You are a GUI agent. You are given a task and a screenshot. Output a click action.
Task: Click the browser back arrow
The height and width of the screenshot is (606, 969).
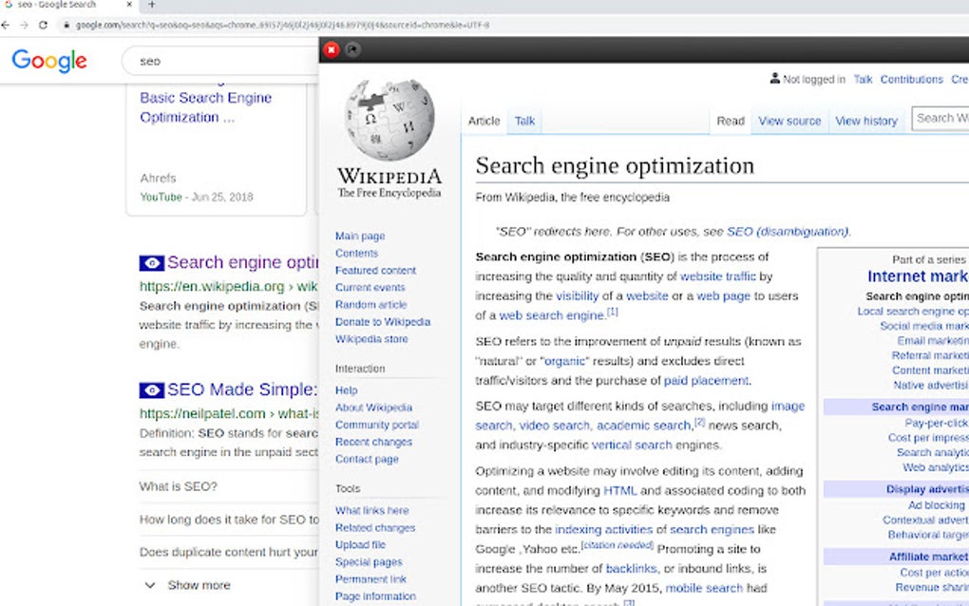point(6,25)
